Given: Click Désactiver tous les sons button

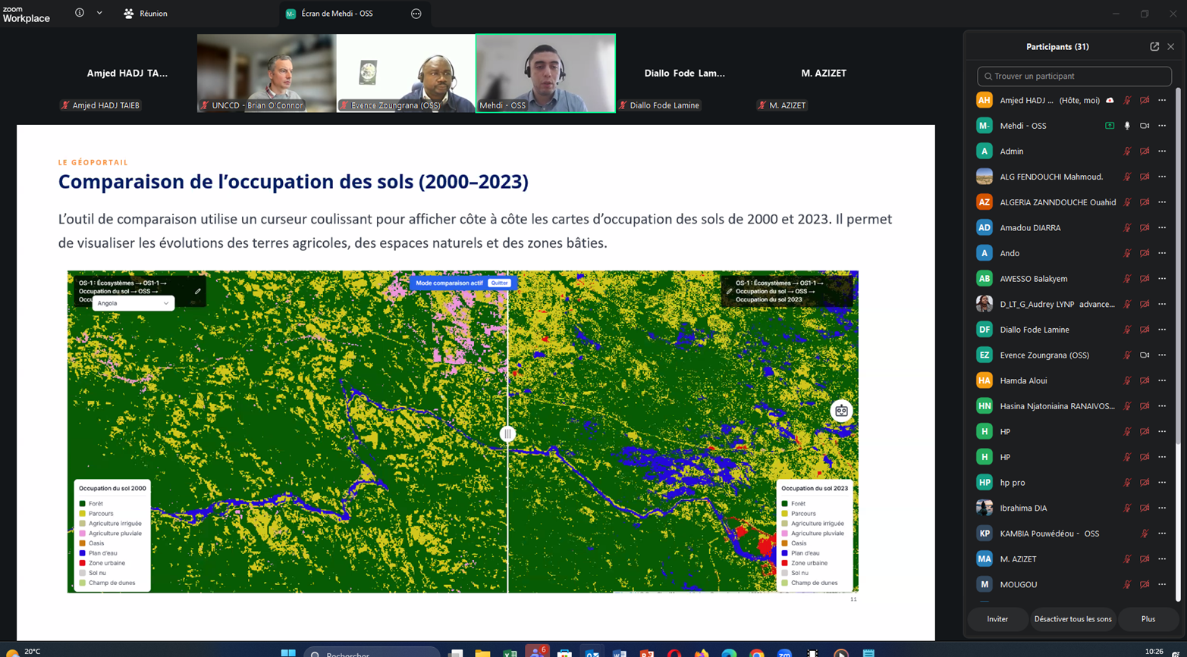Looking at the screenshot, I should tap(1072, 619).
